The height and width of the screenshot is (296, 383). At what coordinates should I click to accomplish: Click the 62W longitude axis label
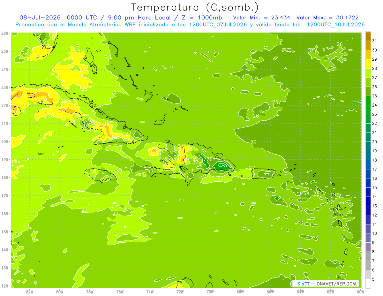click(x=330, y=292)
